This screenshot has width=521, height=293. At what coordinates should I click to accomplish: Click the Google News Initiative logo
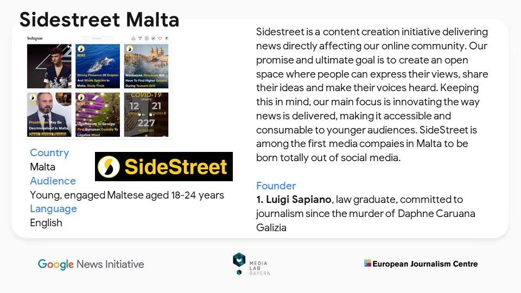tap(91, 264)
